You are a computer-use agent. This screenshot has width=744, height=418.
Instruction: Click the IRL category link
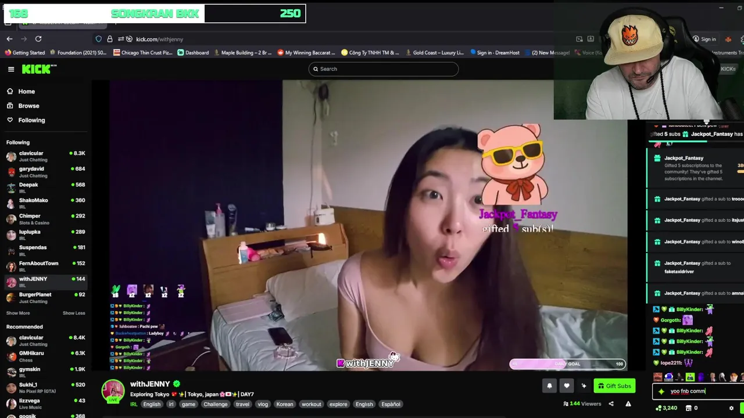[134, 404]
